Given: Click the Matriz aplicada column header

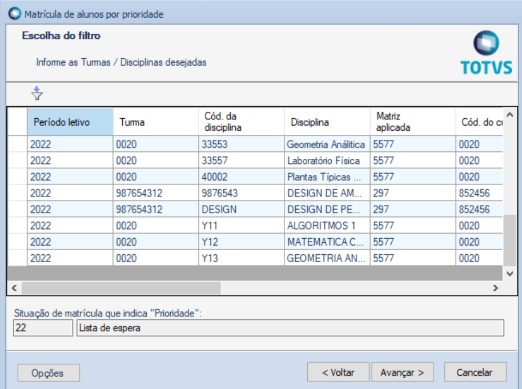Looking at the screenshot, I should [413, 122].
